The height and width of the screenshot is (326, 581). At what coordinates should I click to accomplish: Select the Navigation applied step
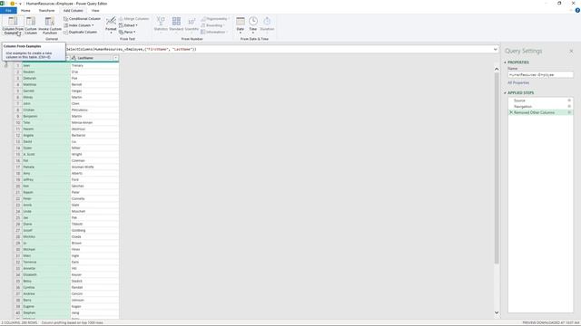pos(523,107)
